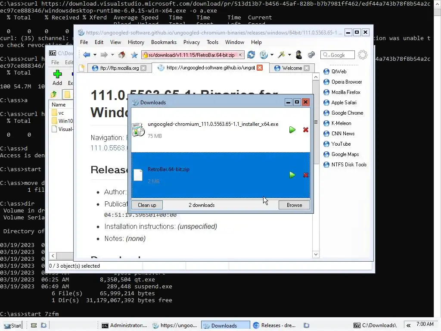
Task: Close the Welcome tab
Action: (x=307, y=68)
